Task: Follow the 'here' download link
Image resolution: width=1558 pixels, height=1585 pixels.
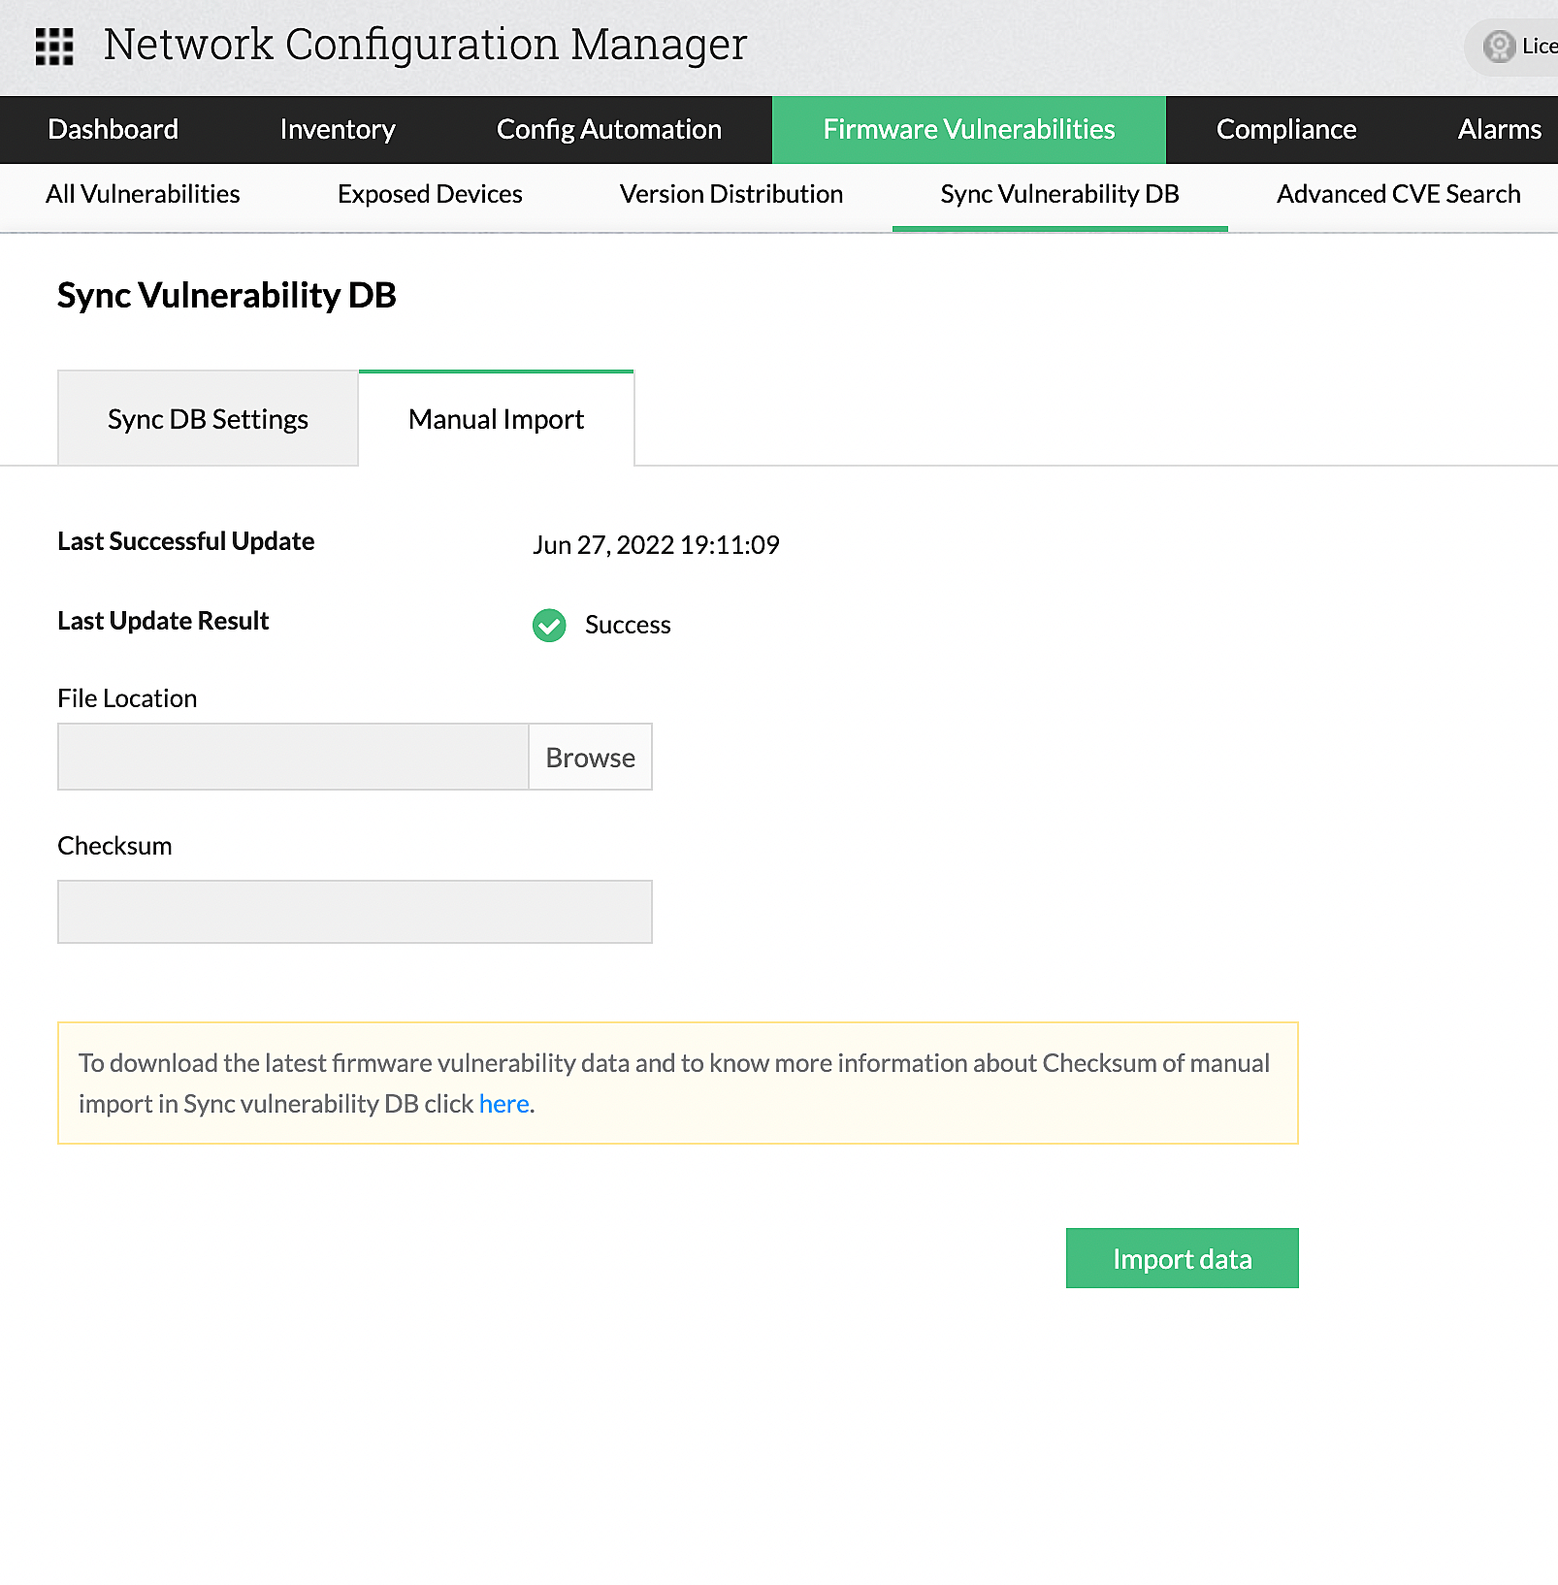Action: point(503,1104)
